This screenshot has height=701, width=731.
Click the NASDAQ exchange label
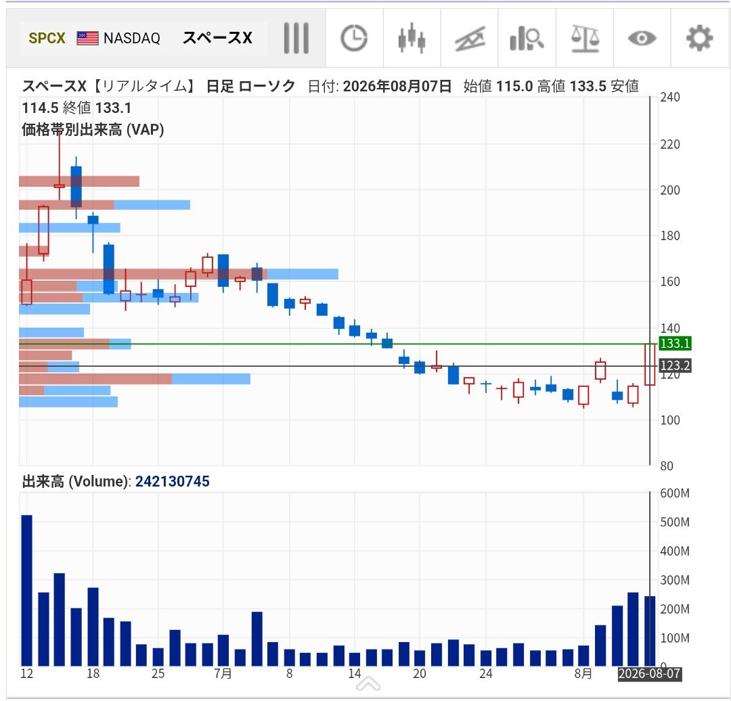click(132, 38)
